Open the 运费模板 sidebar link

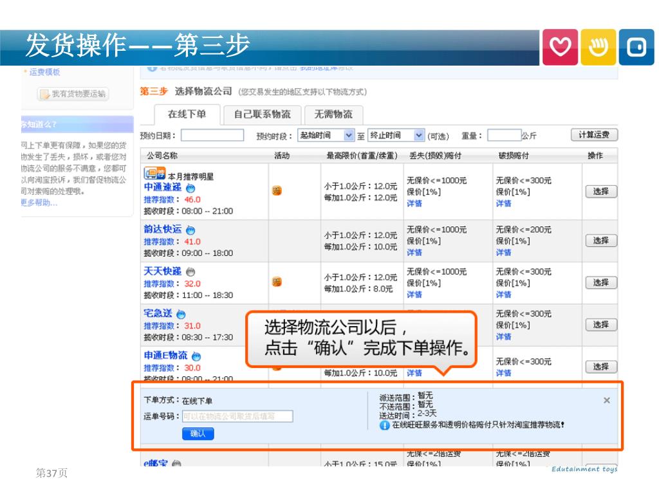click(x=44, y=72)
